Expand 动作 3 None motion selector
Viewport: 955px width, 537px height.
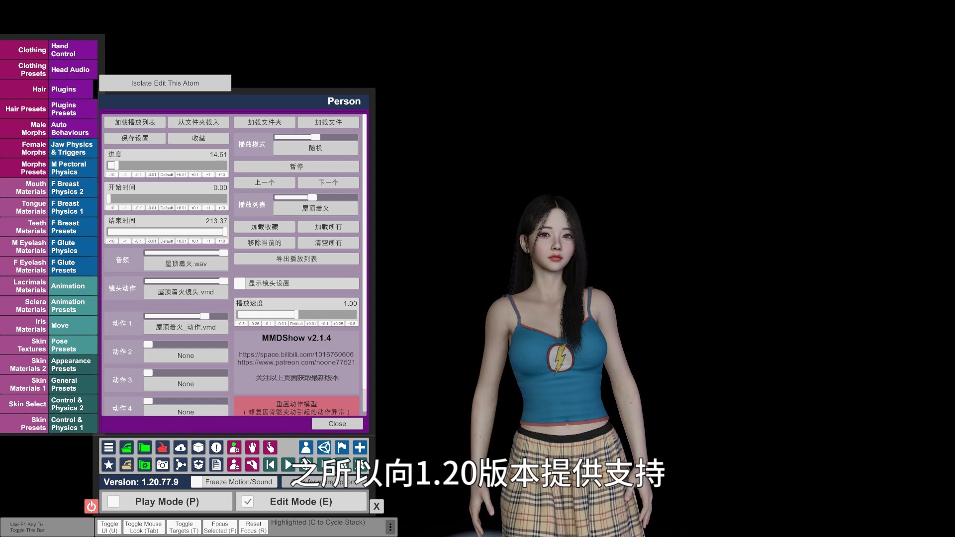(x=186, y=383)
